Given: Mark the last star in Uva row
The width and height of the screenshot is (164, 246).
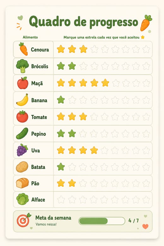Looking at the screenshot, I should pyautogui.click(x=146, y=150).
